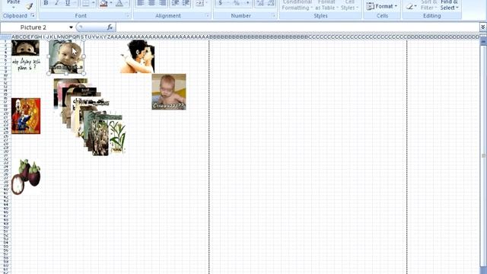The width and height of the screenshot is (487, 274).
Task: Click Merge and Center icon
Action: 199,3
